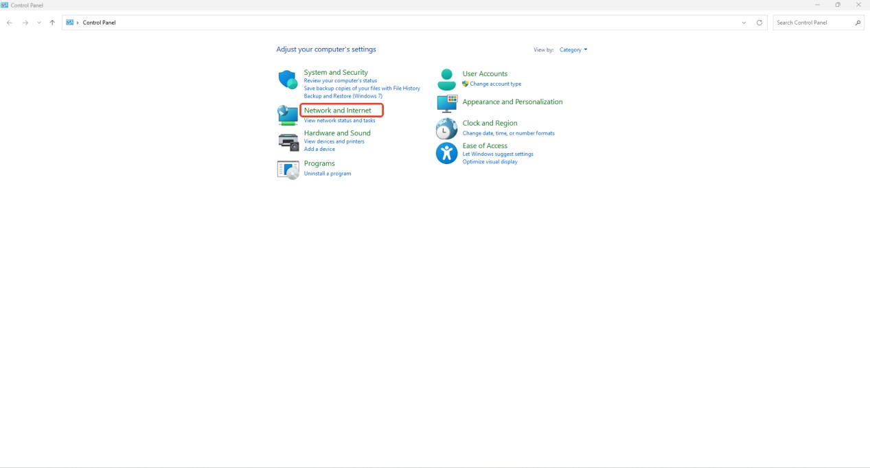This screenshot has height=468, width=870.
Task: Go up one level with the up arrow
Action: pyautogui.click(x=52, y=23)
